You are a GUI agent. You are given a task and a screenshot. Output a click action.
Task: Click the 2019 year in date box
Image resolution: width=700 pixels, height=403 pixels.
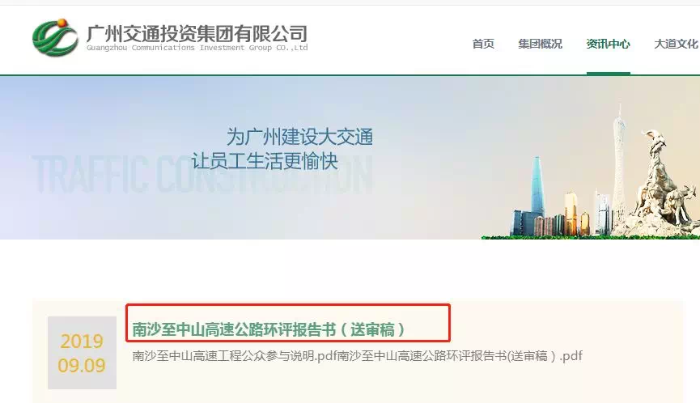click(x=82, y=341)
